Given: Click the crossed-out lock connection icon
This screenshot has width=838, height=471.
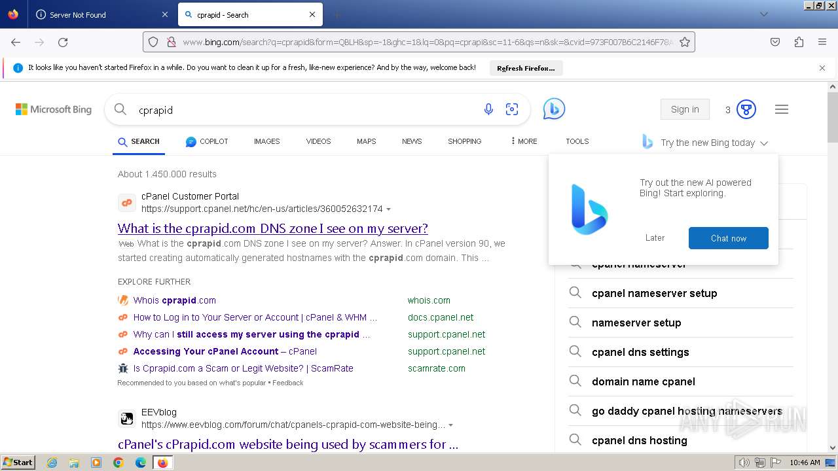Looking at the screenshot, I should pyautogui.click(x=171, y=42).
